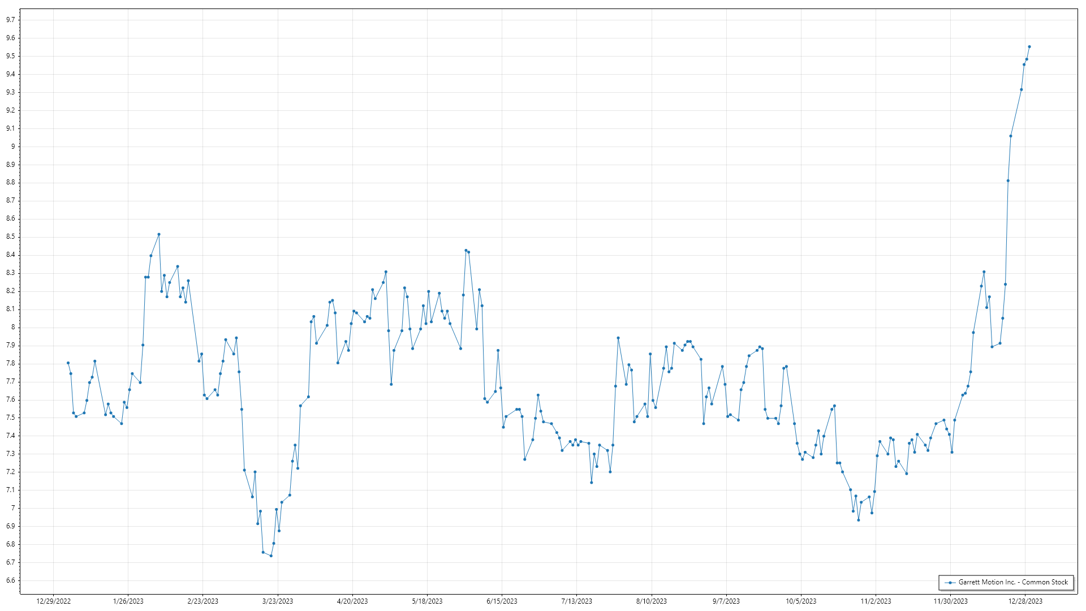
Task: Click the 12/28/2023 x-axis date label
Action: [1025, 601]
